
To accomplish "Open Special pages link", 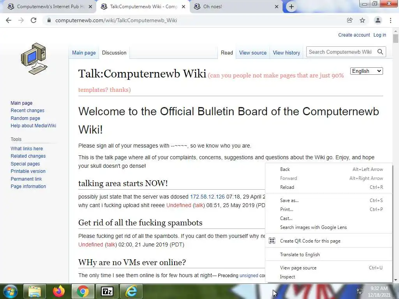I will 25,164.
